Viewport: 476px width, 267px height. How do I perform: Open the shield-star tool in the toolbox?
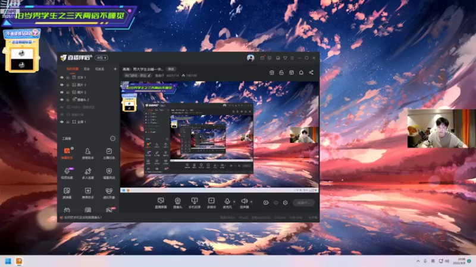click(109, 173)
